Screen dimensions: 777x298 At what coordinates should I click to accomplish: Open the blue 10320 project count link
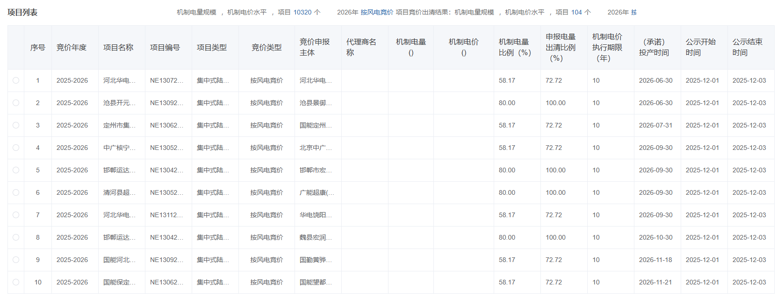coord(302,12)
